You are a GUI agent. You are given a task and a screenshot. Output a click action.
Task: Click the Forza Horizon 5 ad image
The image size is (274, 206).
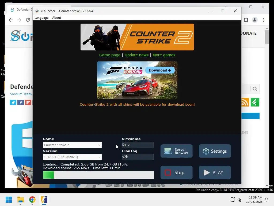[x=137, y=80]
